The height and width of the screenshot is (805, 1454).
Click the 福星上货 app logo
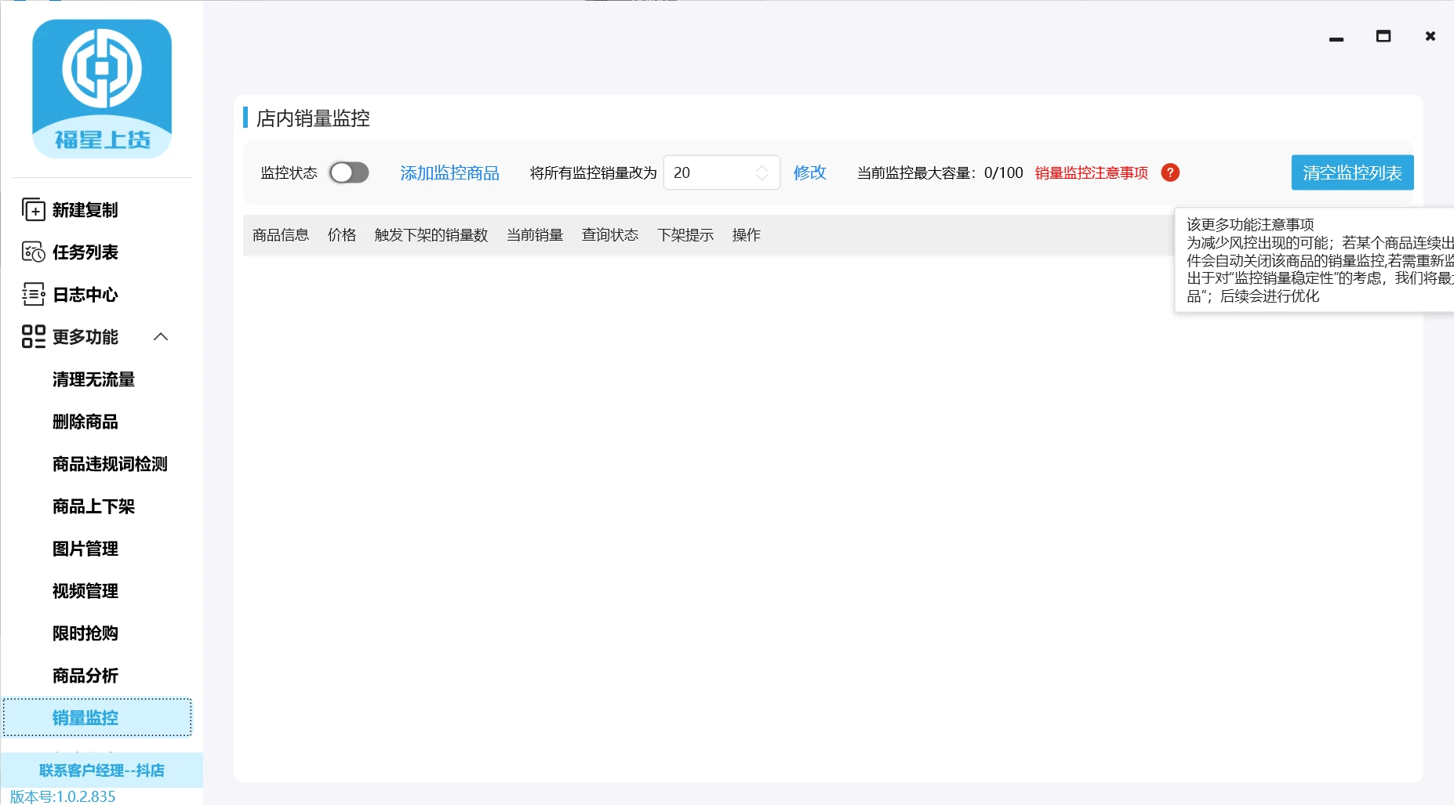[102, 89]
